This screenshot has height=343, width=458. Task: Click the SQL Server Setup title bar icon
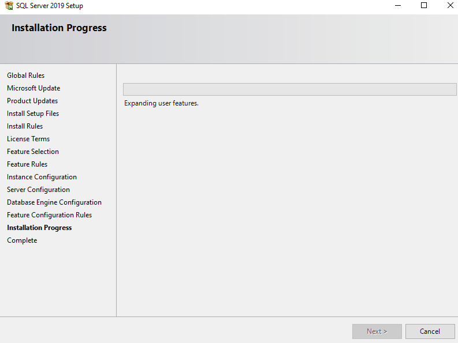tap(9, 6)
